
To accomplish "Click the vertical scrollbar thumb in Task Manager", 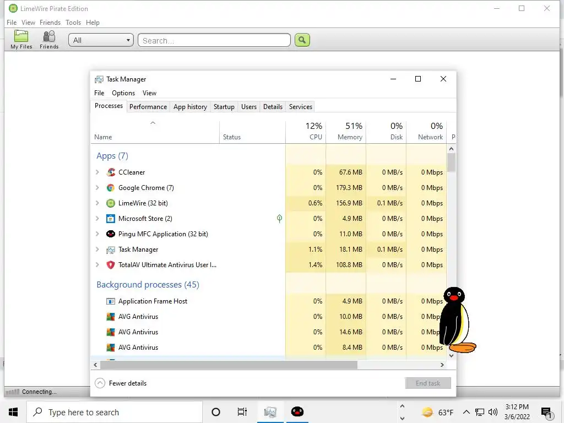I will (x=452, y=162).
